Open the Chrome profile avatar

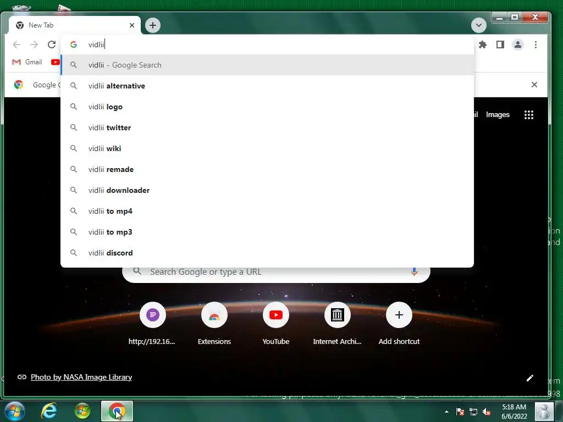(x=518, y=45)
